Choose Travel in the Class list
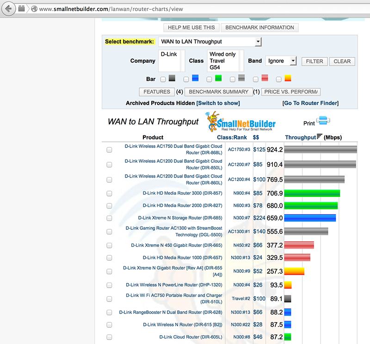This screenshot has width=370, height=344. point(217,61)
